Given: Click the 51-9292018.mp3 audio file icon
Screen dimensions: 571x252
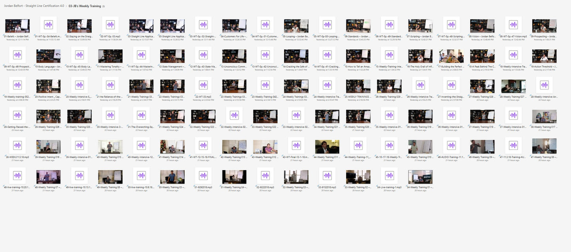Looking at the screenshot, I should 203,176.
